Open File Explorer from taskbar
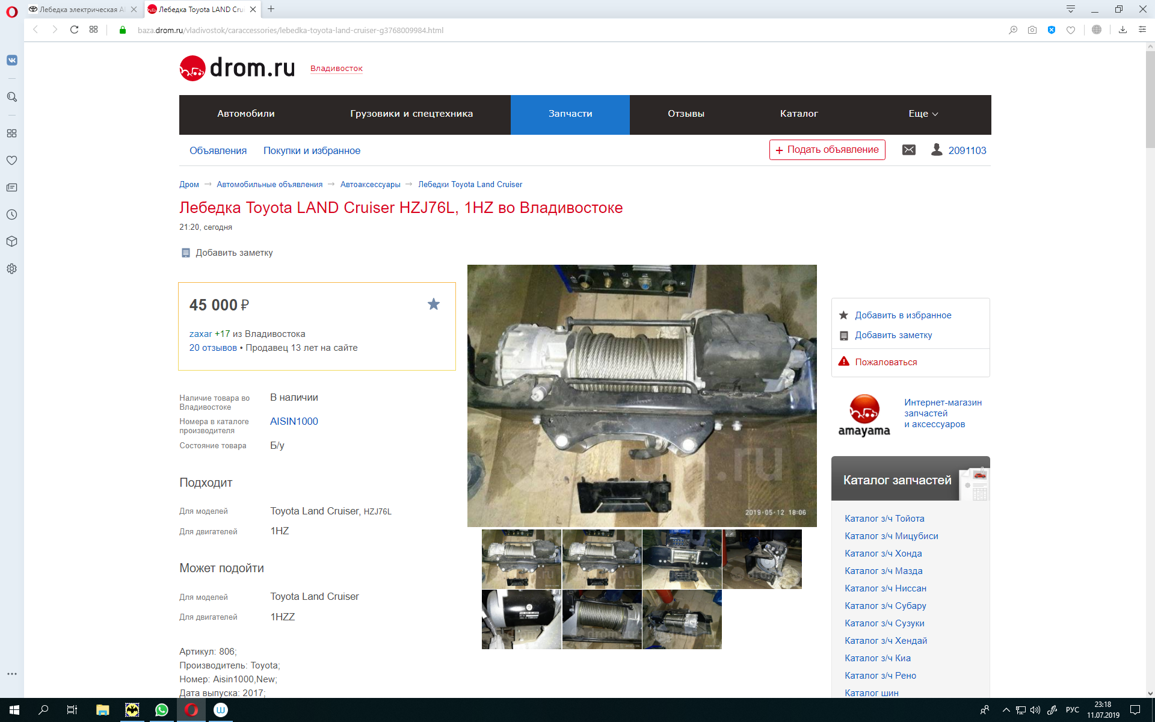1155x722 pixels. (103, 710)
